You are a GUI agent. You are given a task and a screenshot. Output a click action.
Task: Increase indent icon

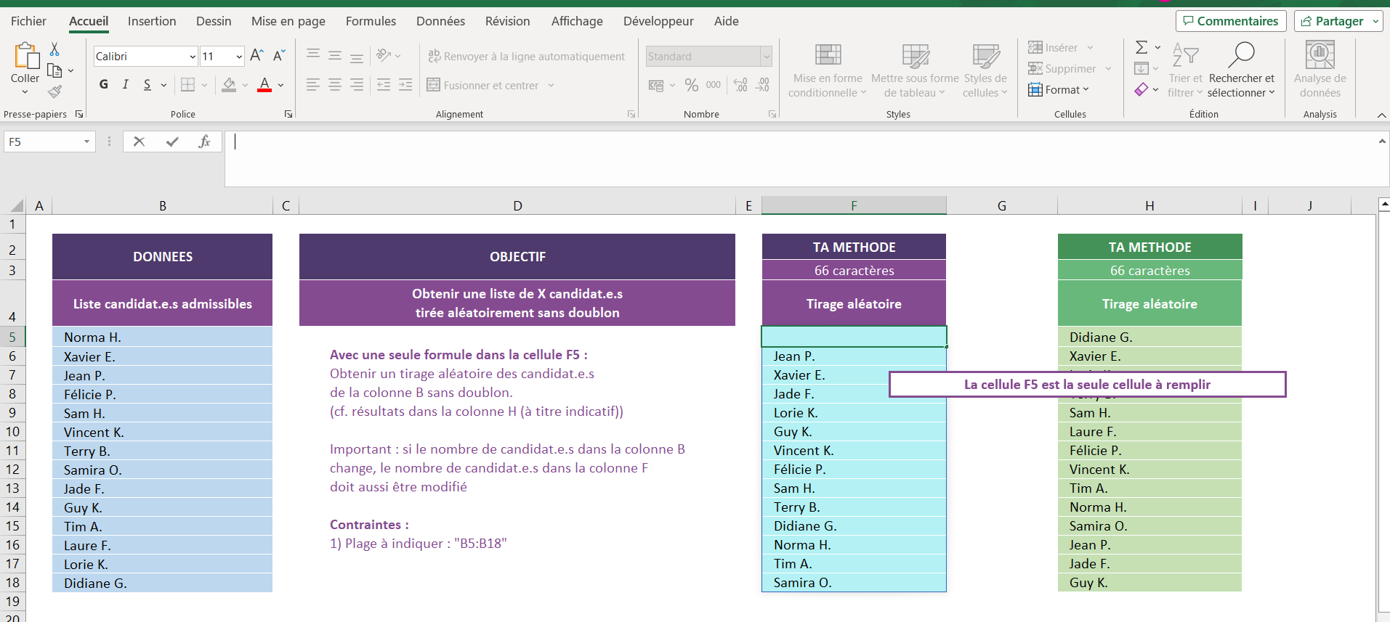pos(405,85)
